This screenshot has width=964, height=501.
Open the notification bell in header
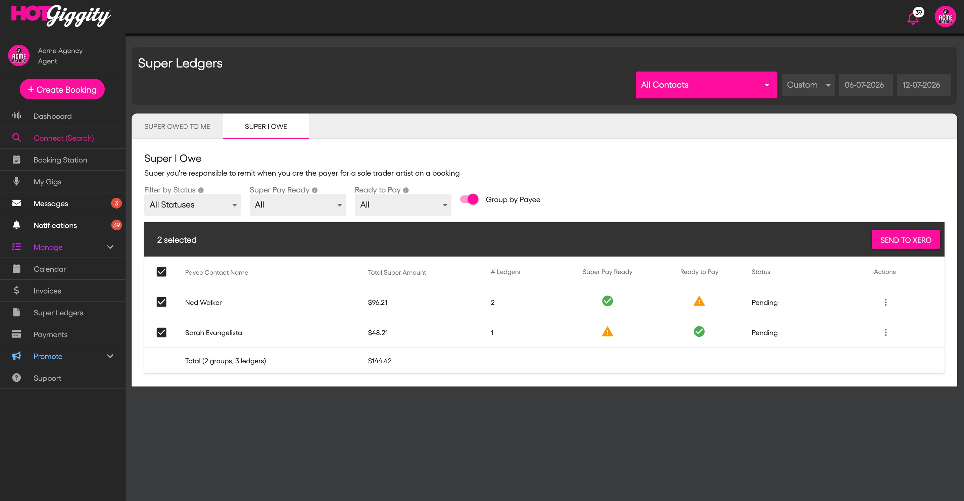tap(913, 17)
